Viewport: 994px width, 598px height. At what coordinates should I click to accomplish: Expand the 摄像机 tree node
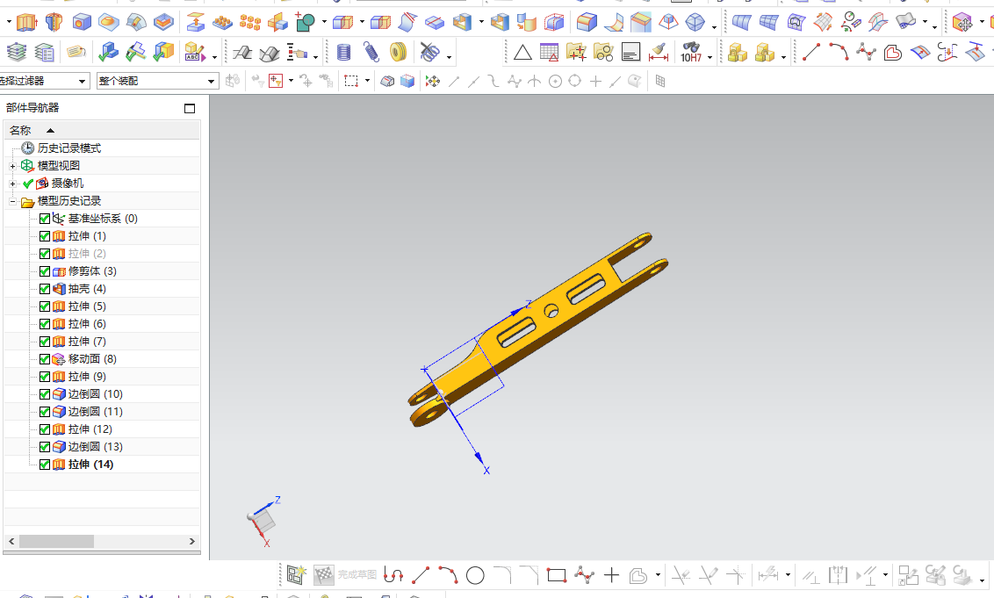point(12,184)
